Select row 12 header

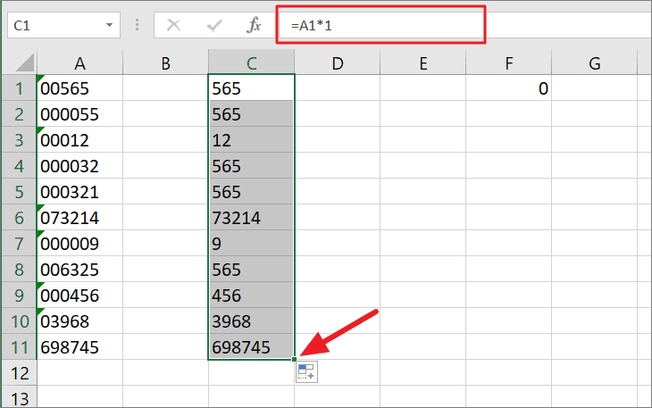pos(19,372)
